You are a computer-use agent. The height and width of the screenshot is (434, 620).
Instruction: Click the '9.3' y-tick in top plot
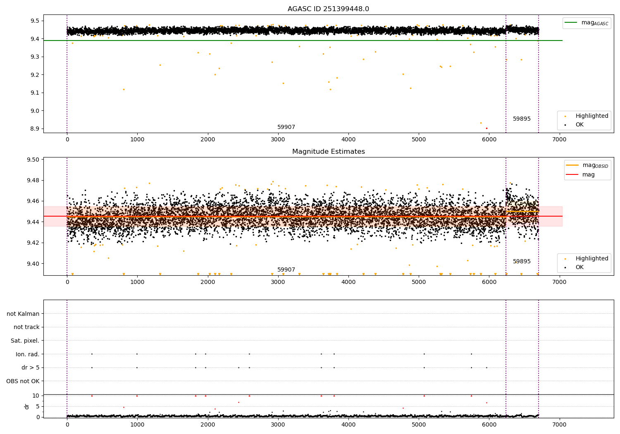coord(35,57)
